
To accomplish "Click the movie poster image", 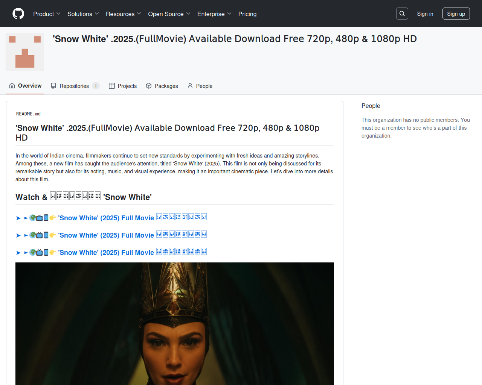I will [175, 323].
